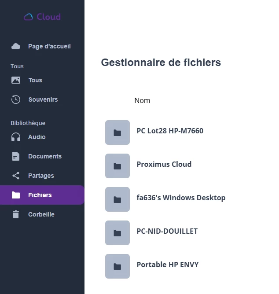Open the Page d'accueil menu item
279x294 pixels.
49,46
